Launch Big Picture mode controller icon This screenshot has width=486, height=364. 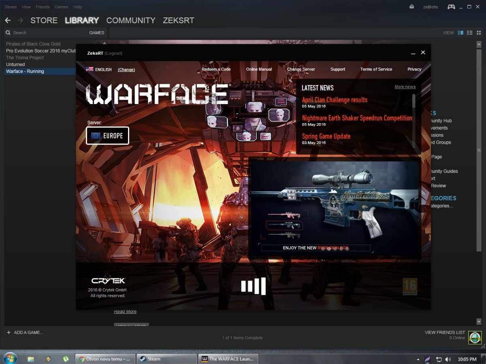pos(451,6)
